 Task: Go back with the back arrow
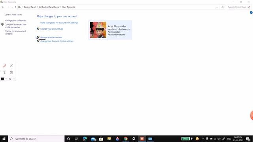[x=3, y=7]
